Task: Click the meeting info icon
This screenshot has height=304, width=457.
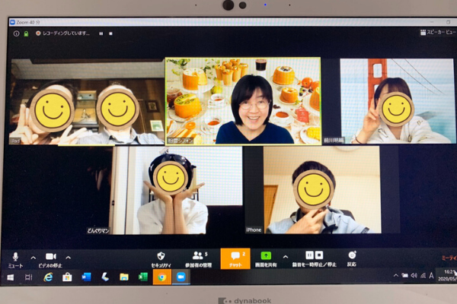Action: [17, 33]
